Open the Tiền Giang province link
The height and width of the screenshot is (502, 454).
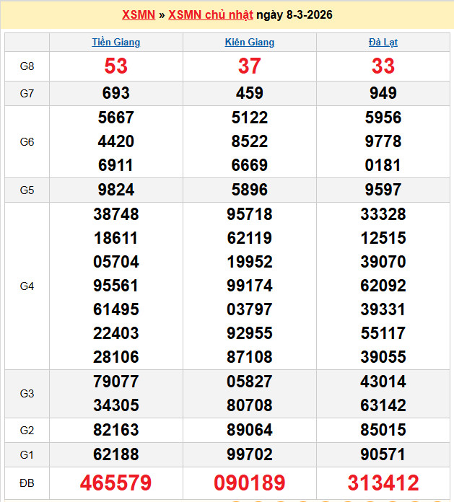[116, 42]
